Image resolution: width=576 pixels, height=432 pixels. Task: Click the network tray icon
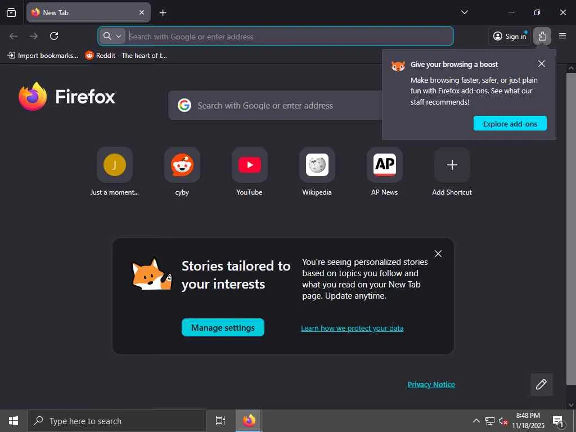490,421
